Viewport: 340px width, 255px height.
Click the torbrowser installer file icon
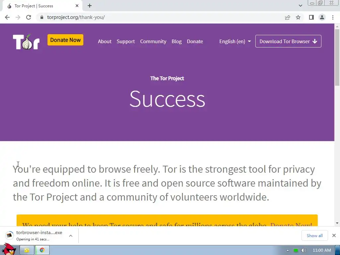tap(9, 235)
